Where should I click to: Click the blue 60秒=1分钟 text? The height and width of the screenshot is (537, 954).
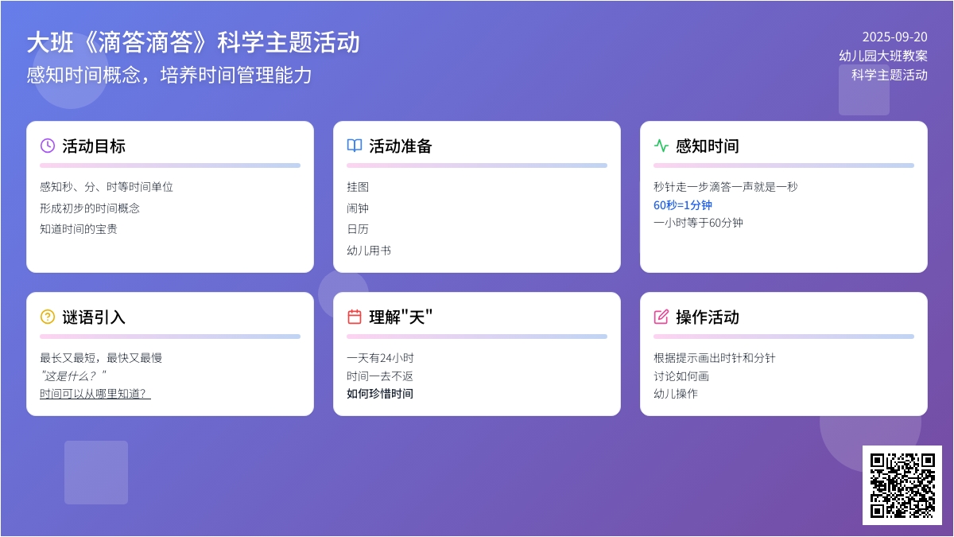[x=683, y=205]
